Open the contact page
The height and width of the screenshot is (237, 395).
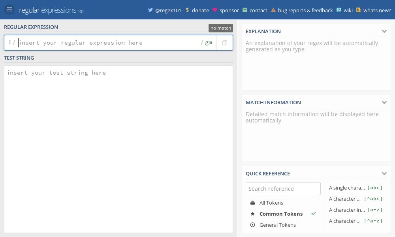[258, 10]
